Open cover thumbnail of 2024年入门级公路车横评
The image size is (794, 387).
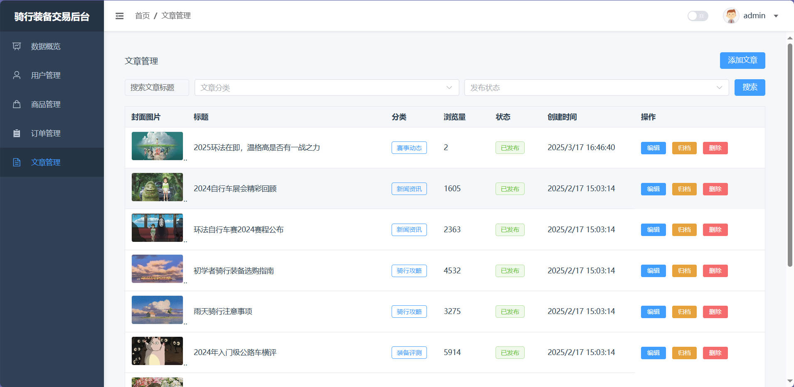157,351
